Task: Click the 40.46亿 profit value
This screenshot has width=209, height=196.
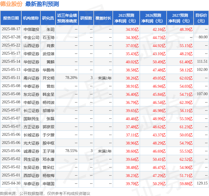Action: click(132, 118)
